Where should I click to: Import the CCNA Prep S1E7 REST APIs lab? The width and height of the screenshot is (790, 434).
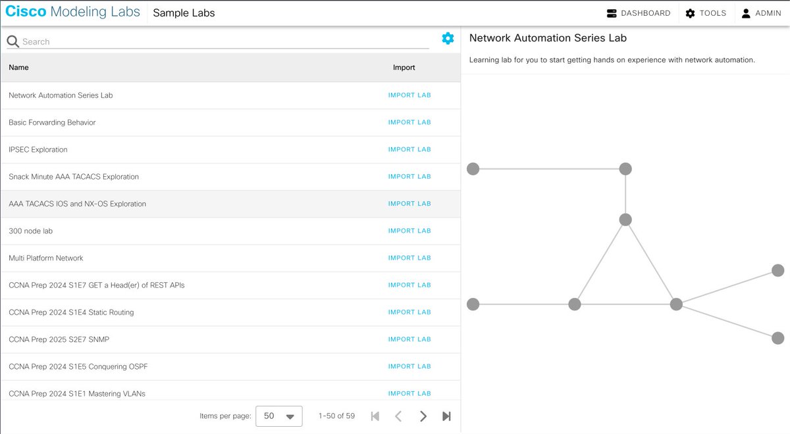(409, 285)
